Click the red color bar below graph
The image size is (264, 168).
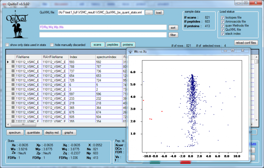pyautogui.click(x=185, y=162)
